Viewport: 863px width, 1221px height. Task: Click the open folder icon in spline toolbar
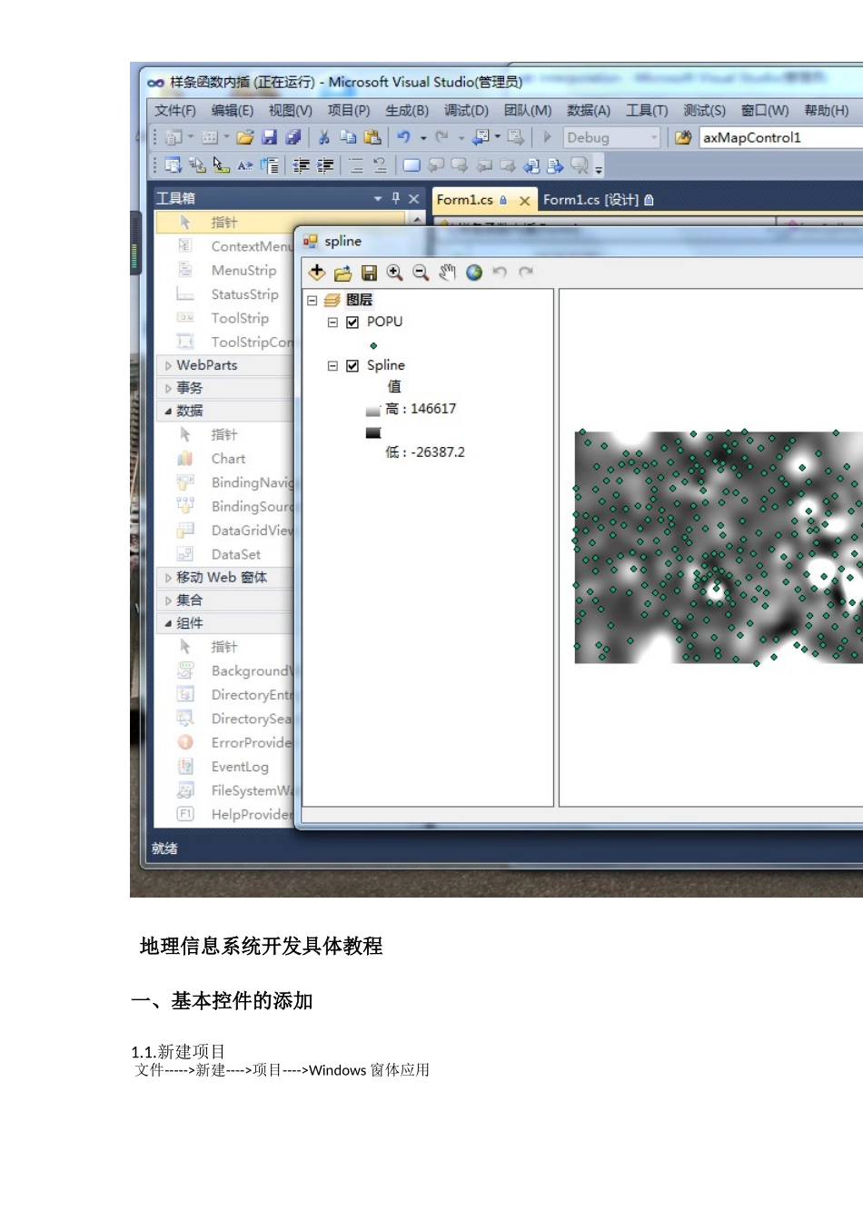[342, 273]
